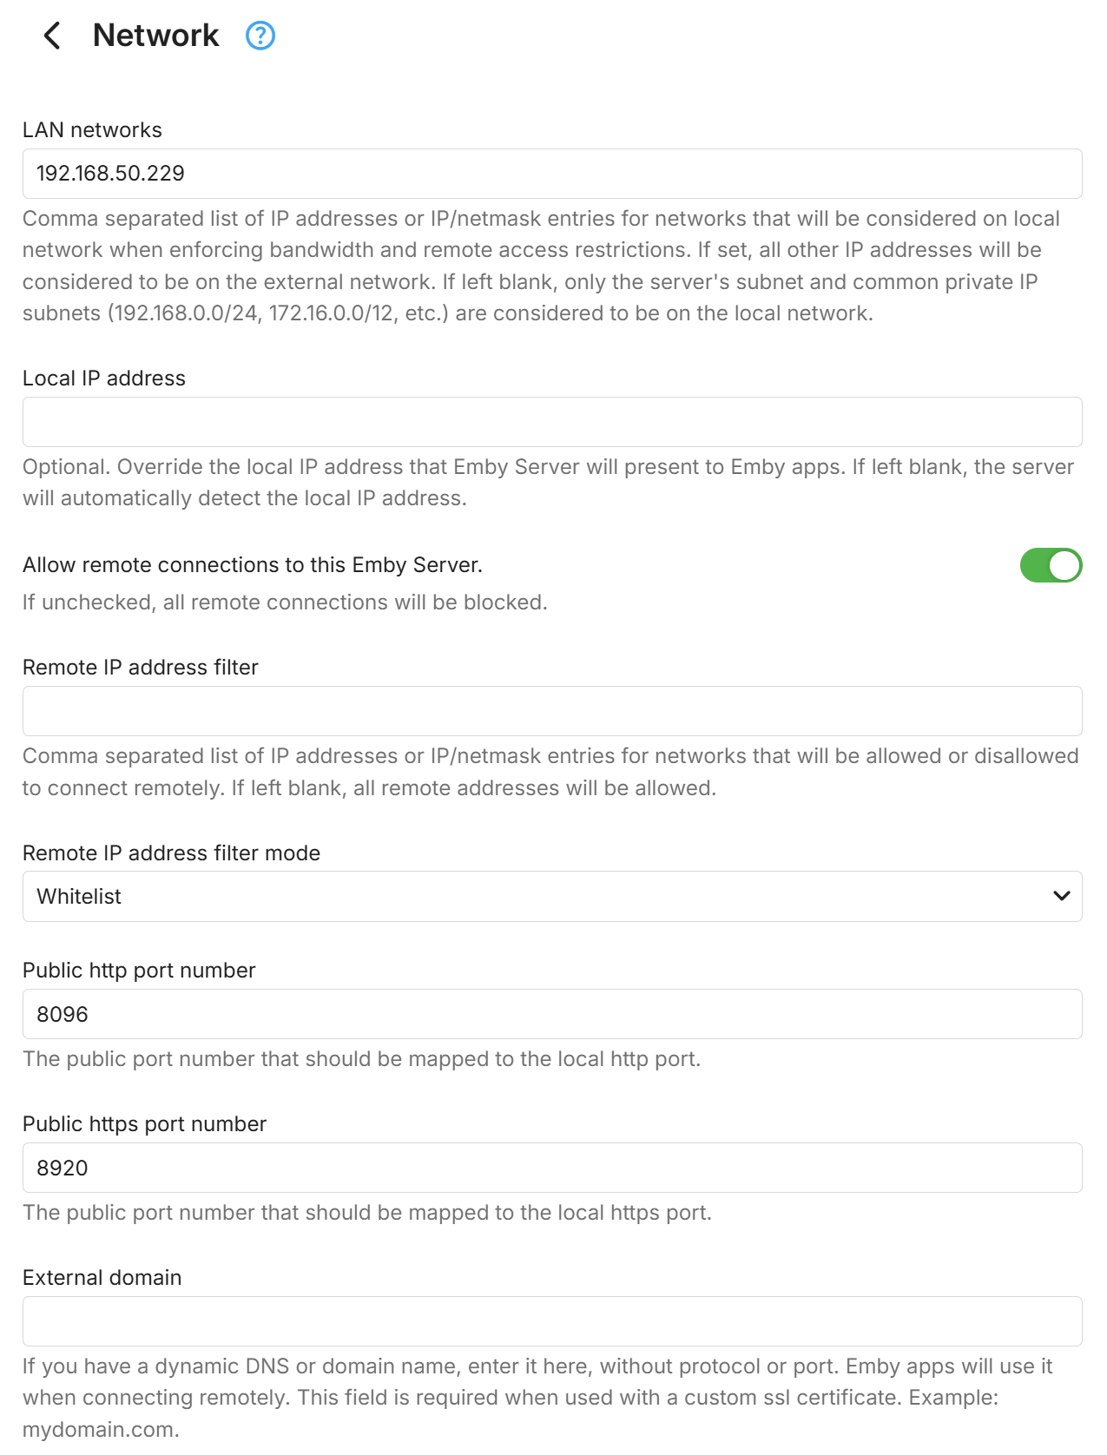
Task: Click the "LAN networks" field label
Action: [92, 130]
